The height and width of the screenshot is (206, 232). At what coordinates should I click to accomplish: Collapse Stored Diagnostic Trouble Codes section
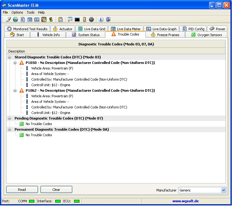[10, 57]
